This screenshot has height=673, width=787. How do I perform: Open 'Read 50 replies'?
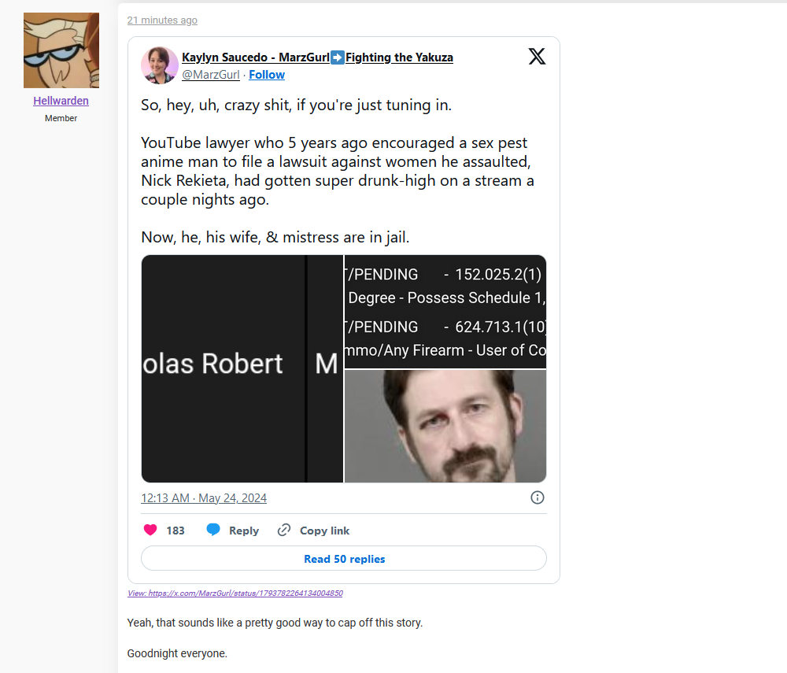(344, 559)
